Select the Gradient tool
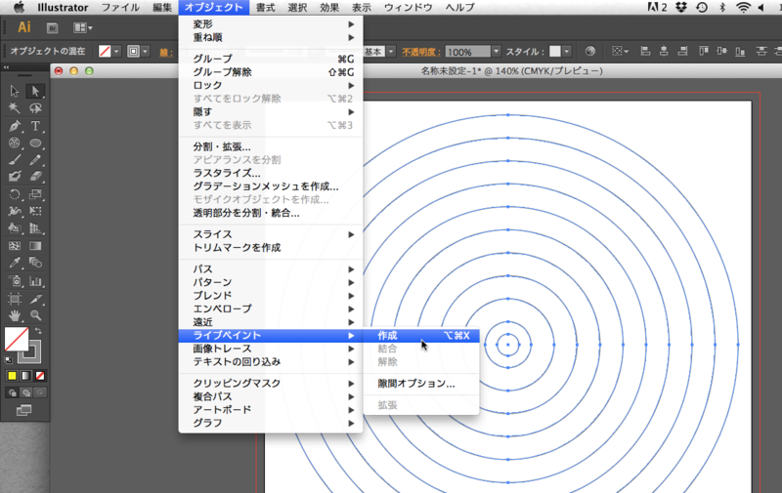Image resolution: width=782 pixels, height=493 pixels. (35, 245)
